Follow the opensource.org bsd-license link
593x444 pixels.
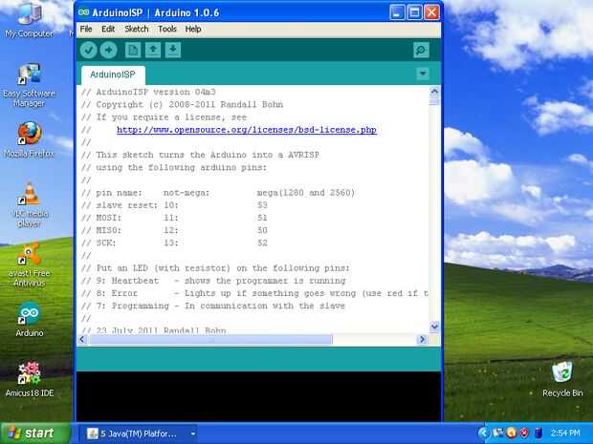tap(247, 130)
